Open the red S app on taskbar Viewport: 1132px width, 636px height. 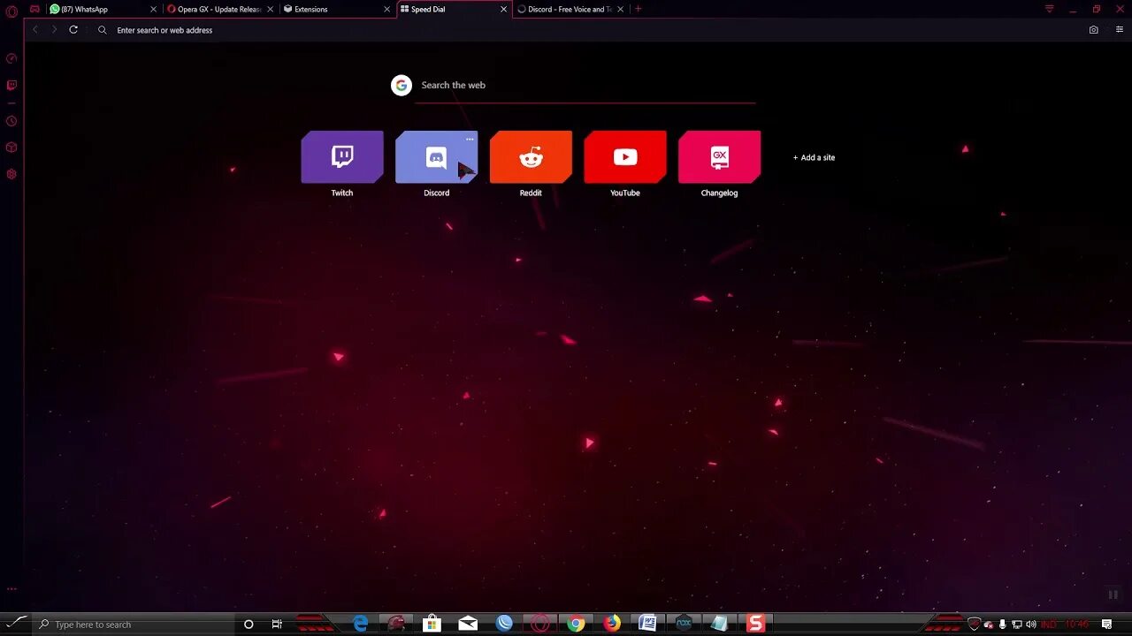pyautogui.click(x=755, y=625)
